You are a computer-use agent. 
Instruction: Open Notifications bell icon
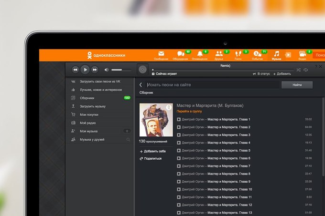point(200,54)
